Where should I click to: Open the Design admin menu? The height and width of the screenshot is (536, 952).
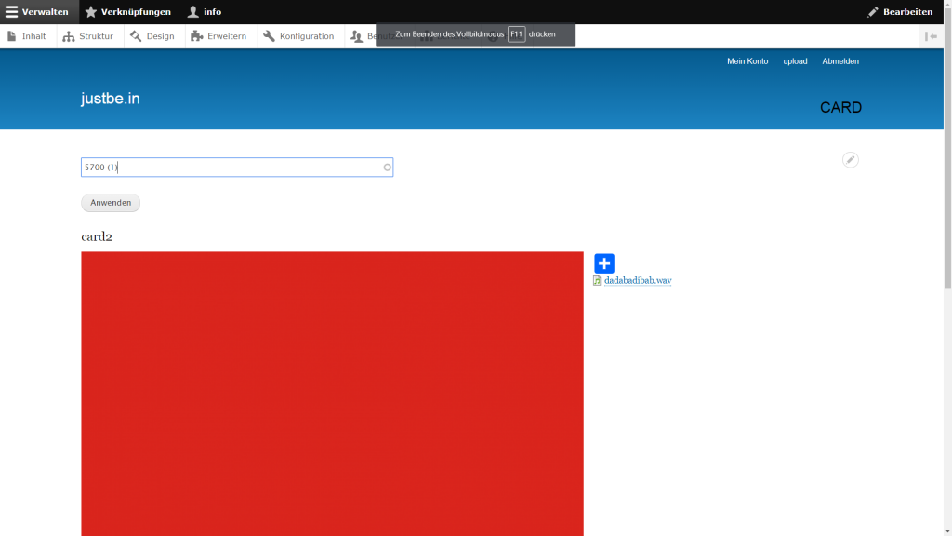tap(152, 36)
